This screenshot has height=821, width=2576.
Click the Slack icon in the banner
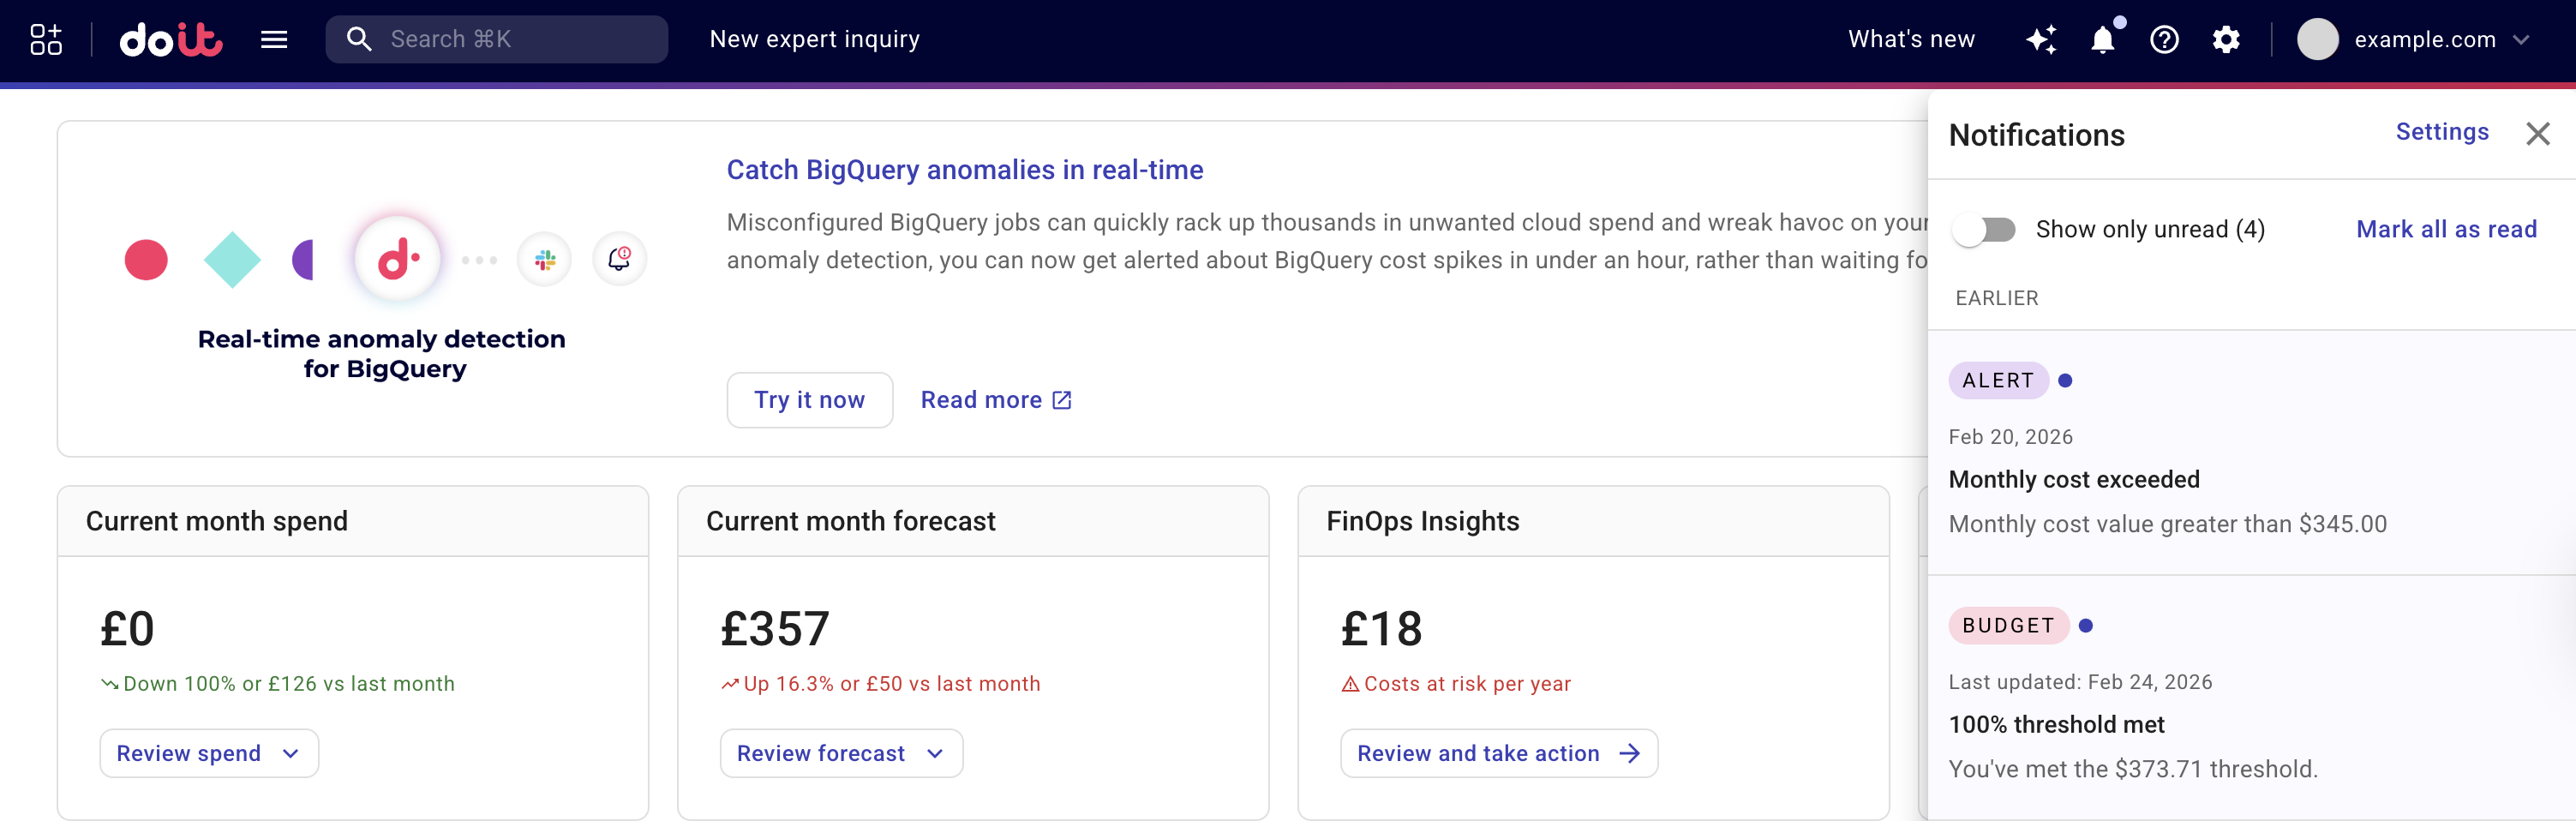click(x=543, y=258)
